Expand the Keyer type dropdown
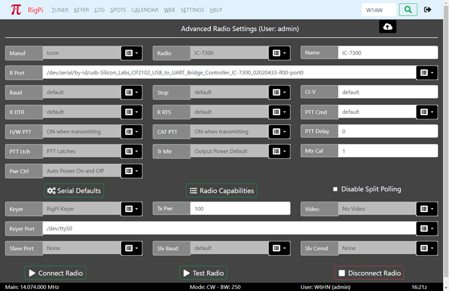449x291 pixels. 131,209
